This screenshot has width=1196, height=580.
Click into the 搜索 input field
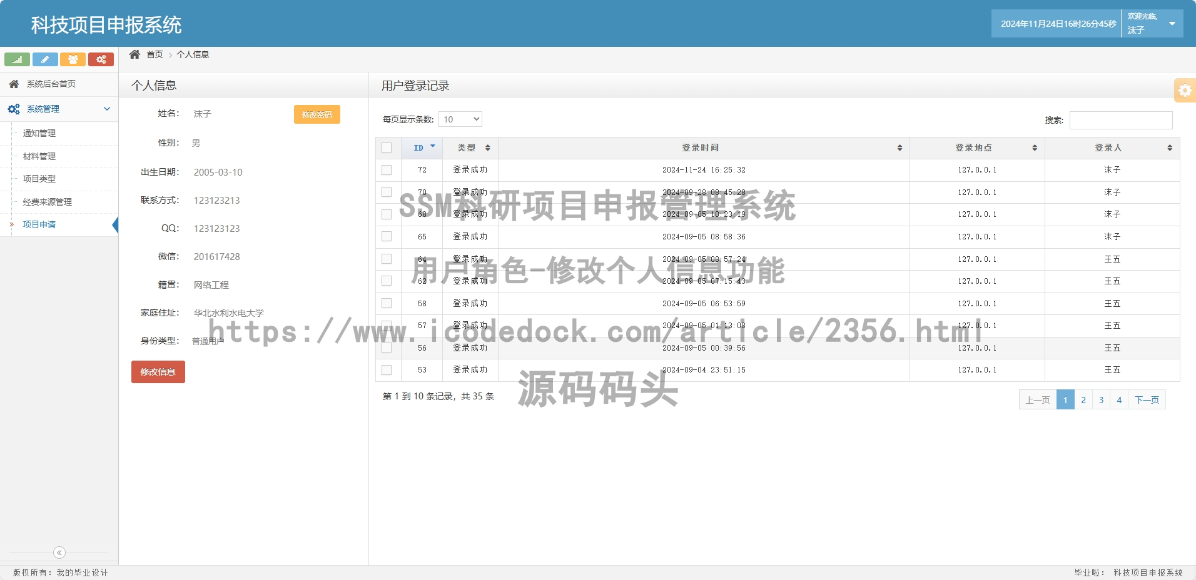point(1121,120)
